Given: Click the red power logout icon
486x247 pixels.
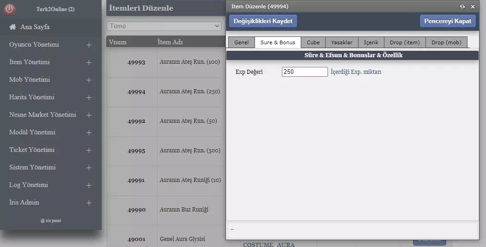Looking at the screenshot, I should tap(10, 9).
